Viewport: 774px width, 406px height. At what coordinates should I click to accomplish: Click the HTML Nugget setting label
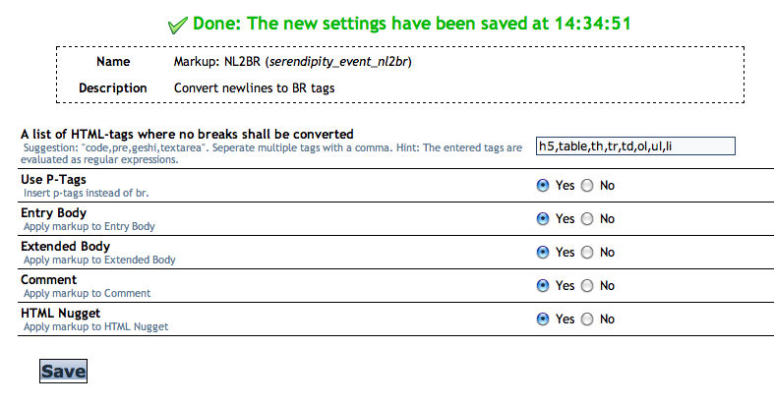click(x=63, y=313)
